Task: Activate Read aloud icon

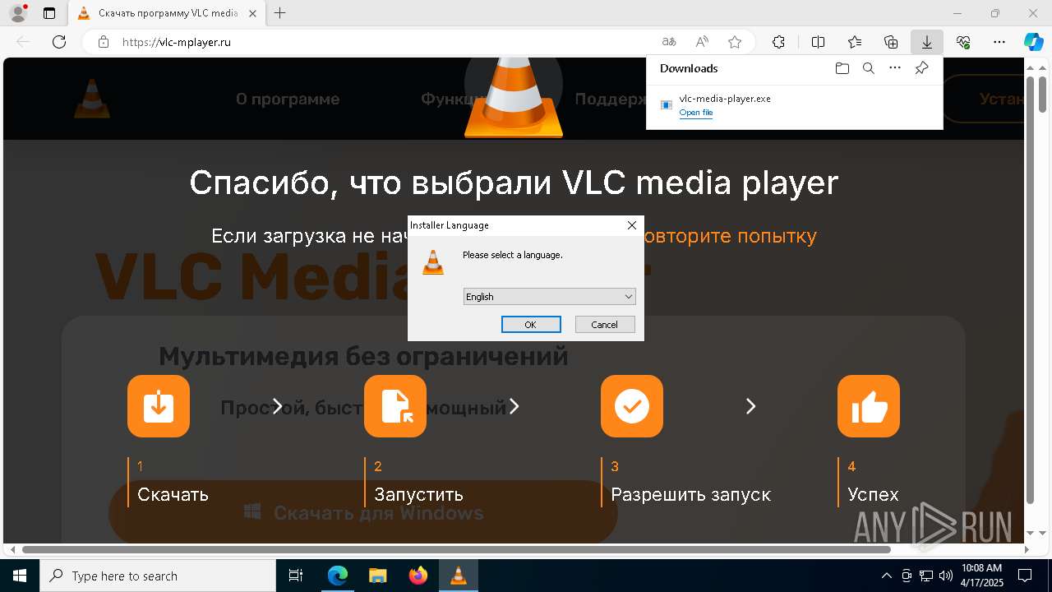Action: click(702, 42)
